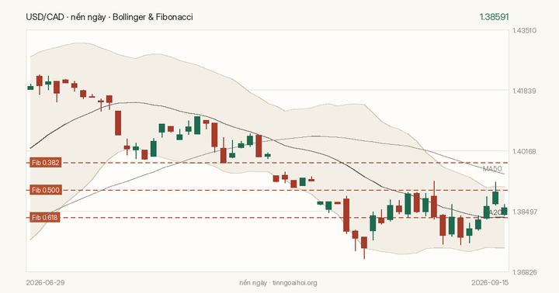Click the MA20 label near the latest candle
559x293 pixels.
coord(495,212)
